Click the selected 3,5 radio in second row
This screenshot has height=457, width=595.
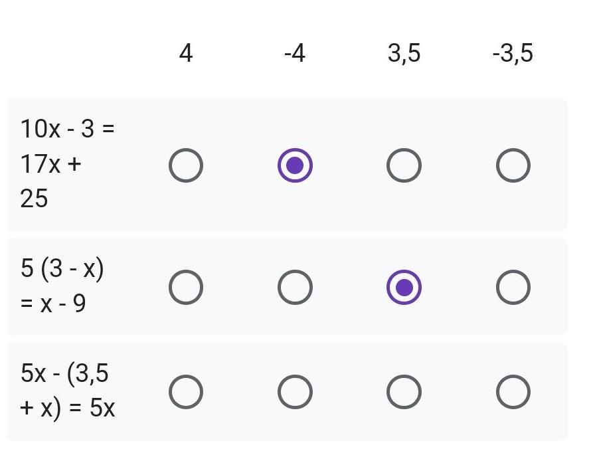404,288
